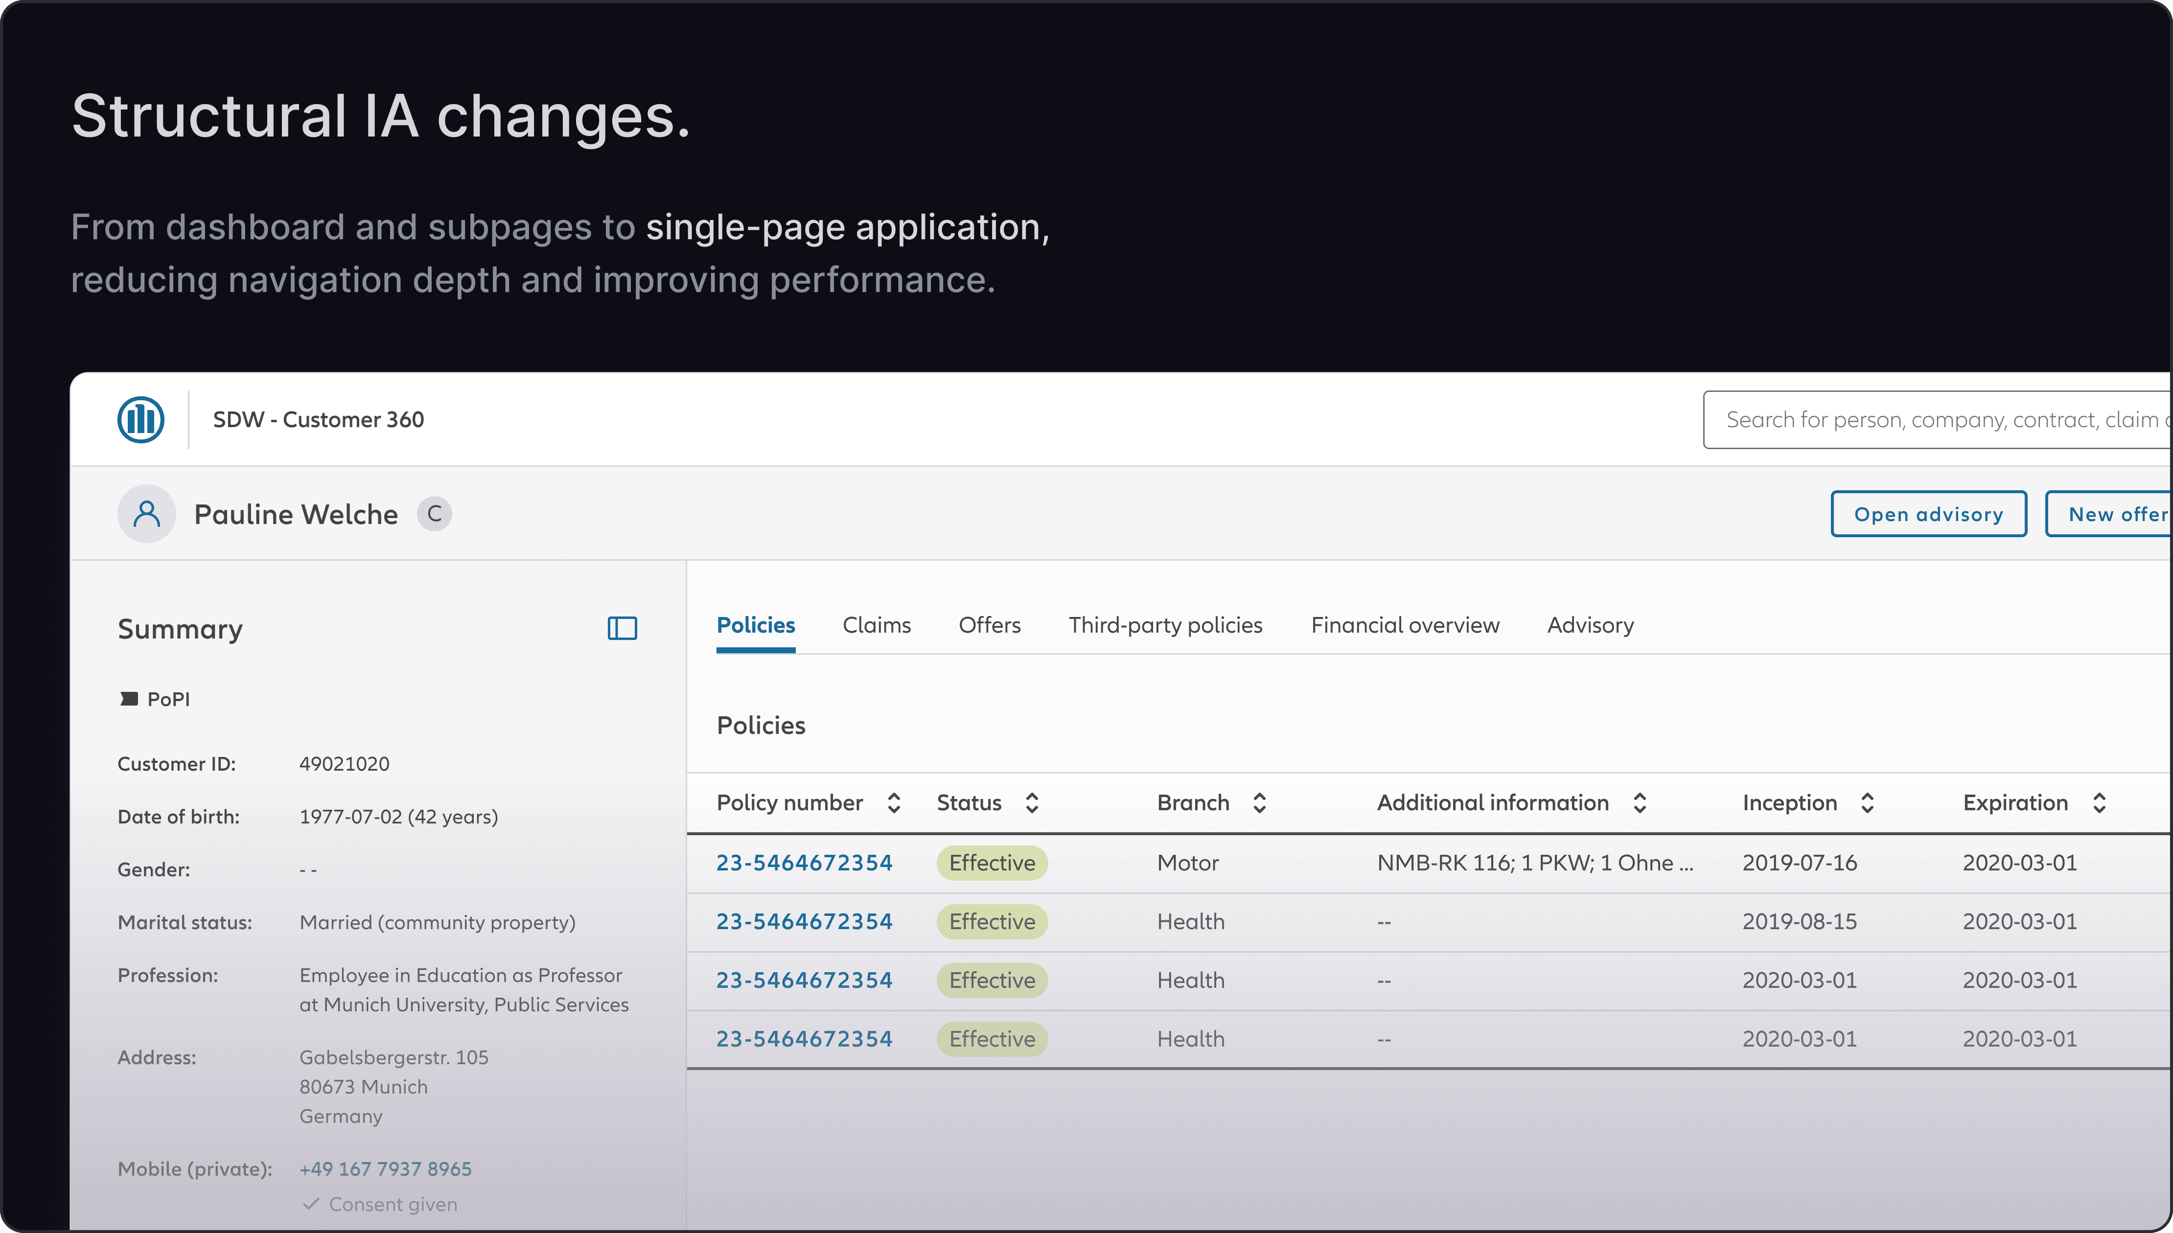Switch to the Claims tab
Image resolution: width=2173 pixels, height=1233 pixels.
point(877,625)
